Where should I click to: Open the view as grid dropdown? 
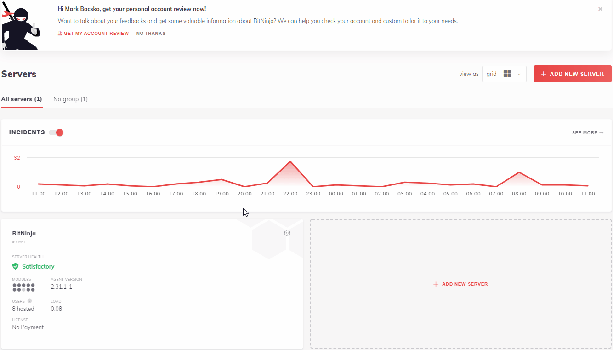505,74
